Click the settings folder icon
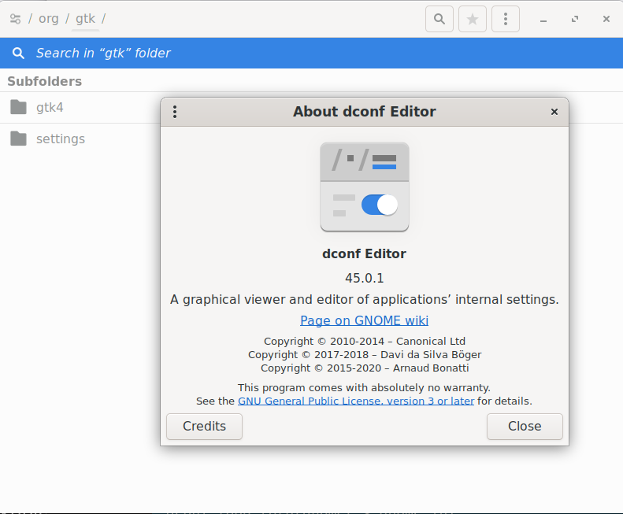The image size is (623, 514). coord(18,139)
